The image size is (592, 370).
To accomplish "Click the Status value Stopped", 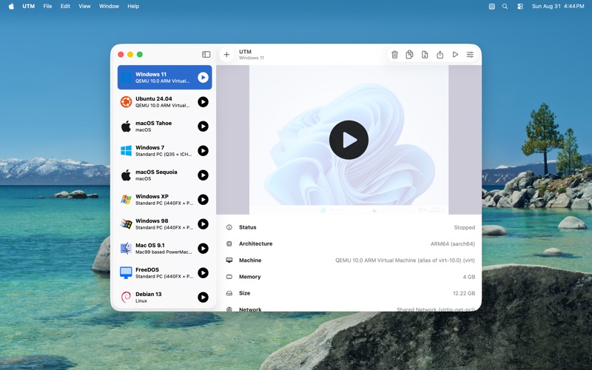I will point(465,227).
